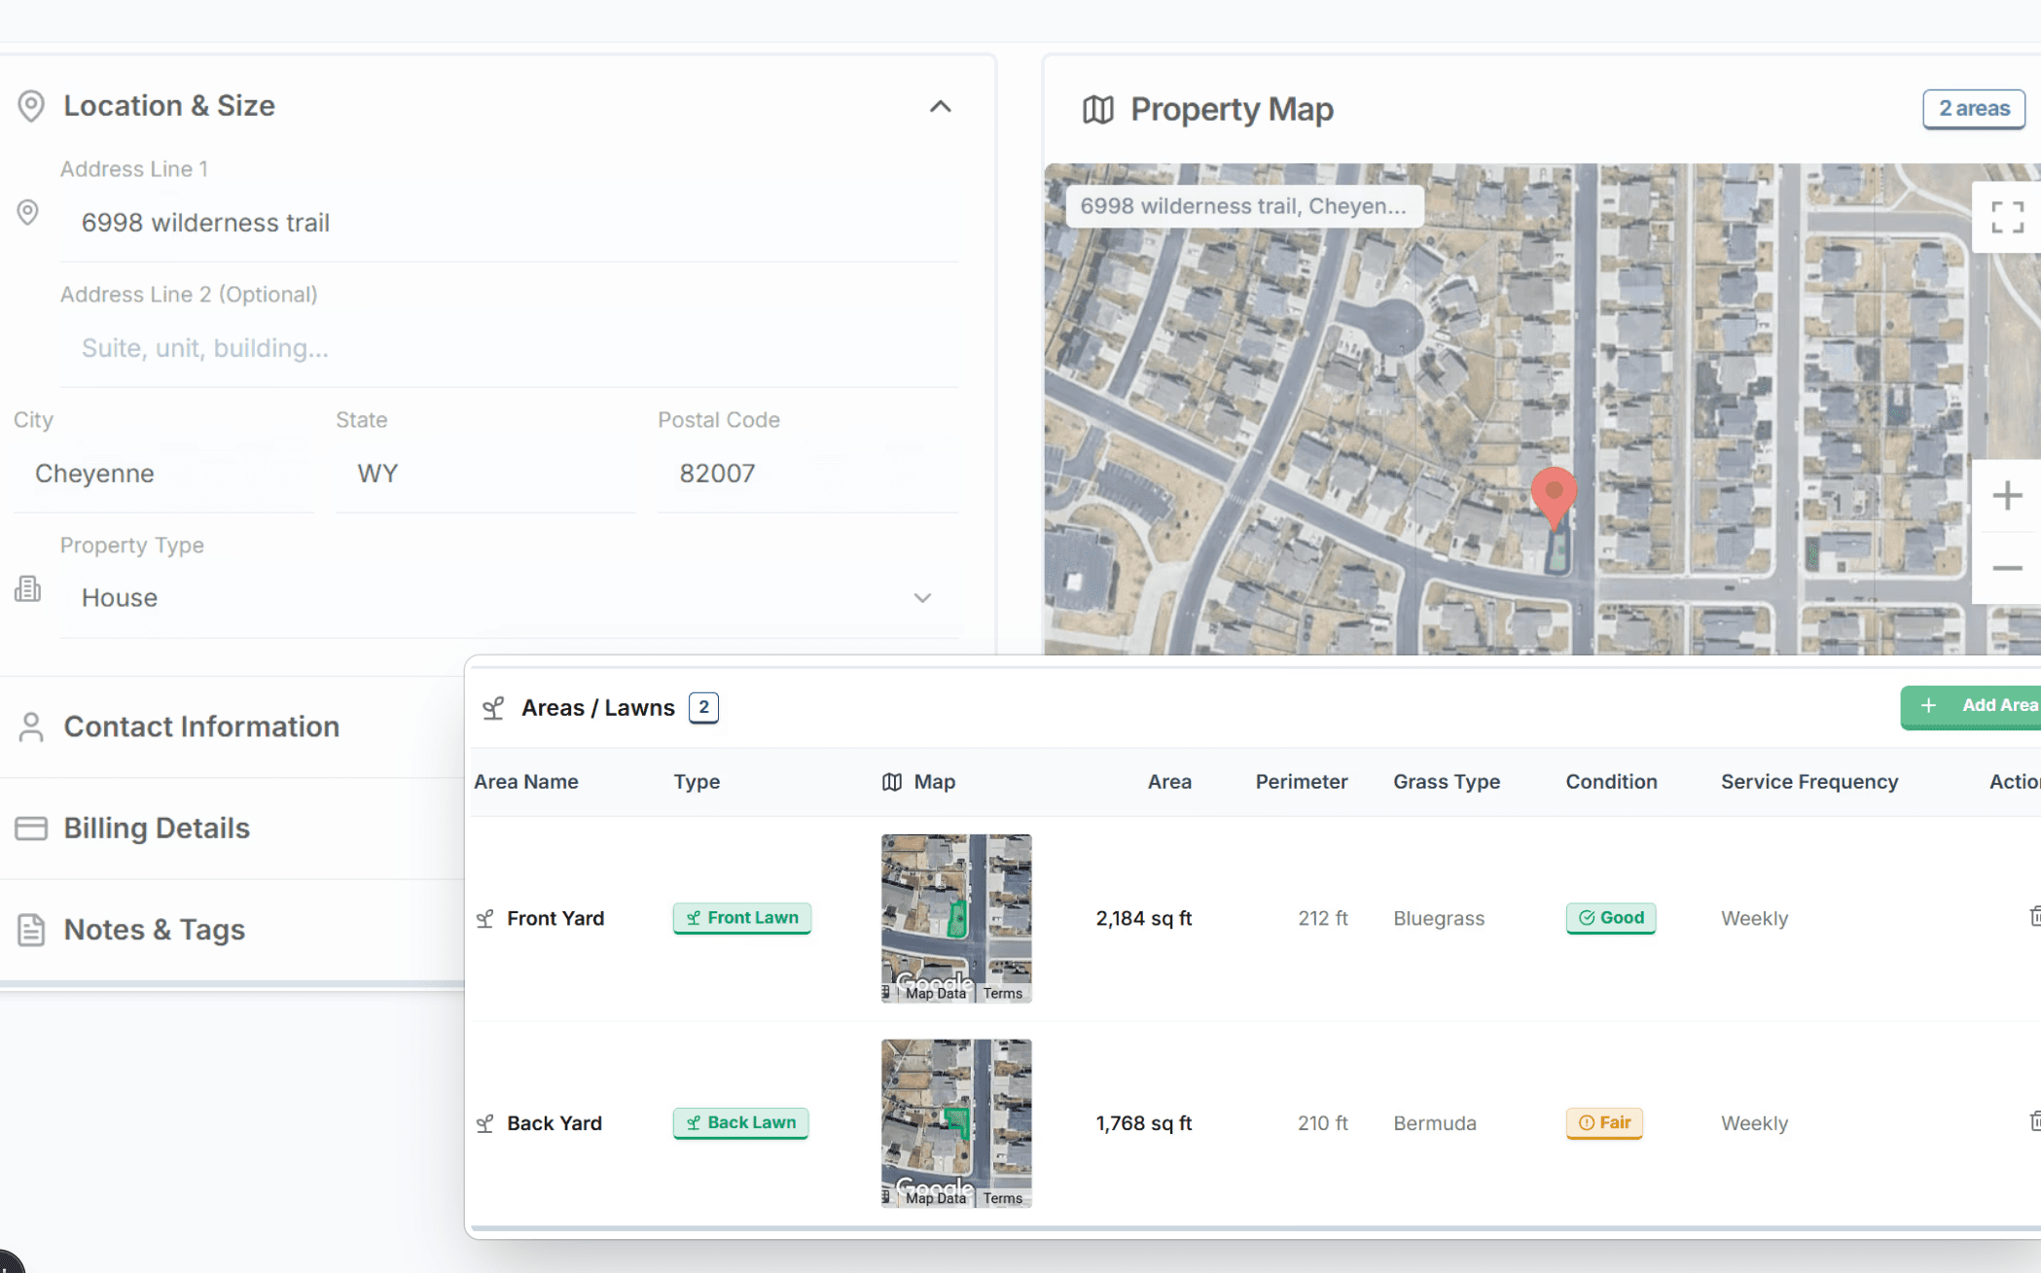Collapse the Location & Size section
Image resolution: width=2041 pixels, height=1273 pixels.
coord(939,106)
